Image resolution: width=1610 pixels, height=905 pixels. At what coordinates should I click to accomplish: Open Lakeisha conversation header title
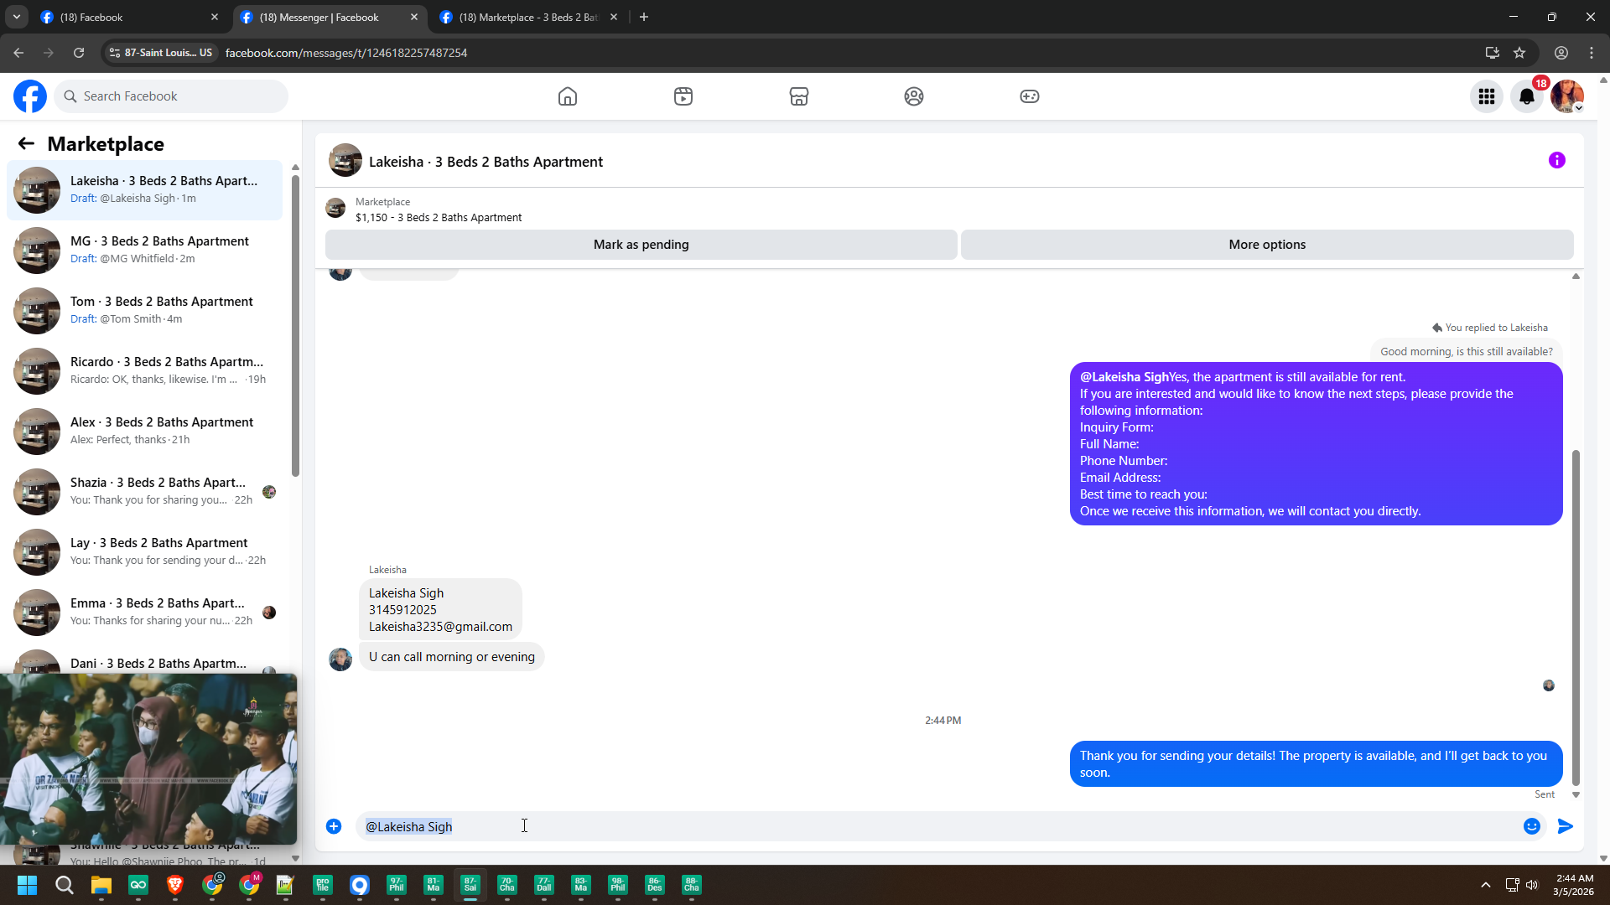pyautogui.click(x=486, y=162)
